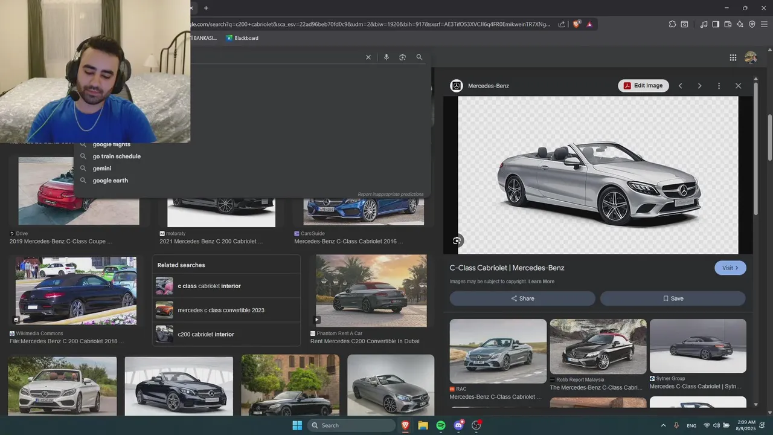Click '2021 Mercedes Benz C 200 Cabriolet' caption

[x=211, y=242]
